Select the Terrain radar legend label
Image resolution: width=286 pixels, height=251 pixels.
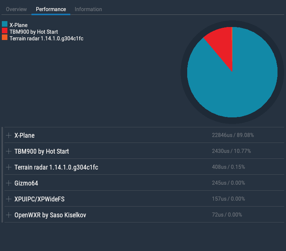click(x=46, y=38)
